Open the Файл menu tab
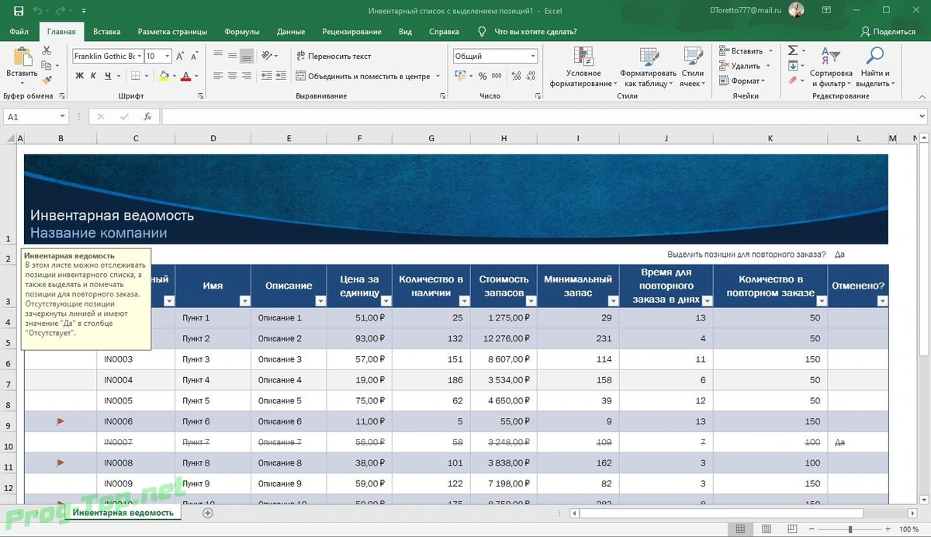931x537 pixels. tap(19, 32)
